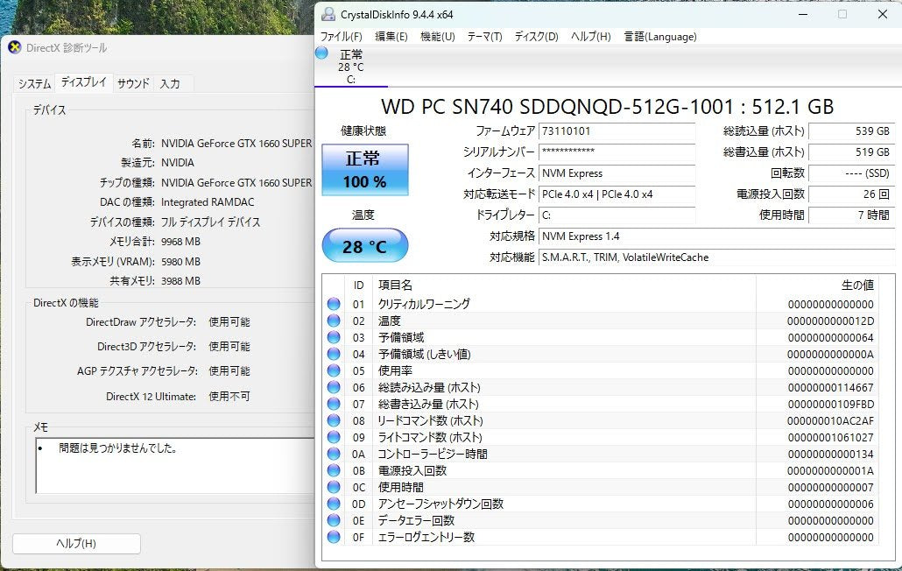Click status dot for ID 06 総読み込み量
The height and width of the screenshot is (571, 902).
coord(334,388)
